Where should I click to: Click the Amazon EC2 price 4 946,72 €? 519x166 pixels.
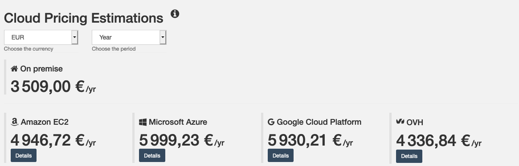(48, 140)
